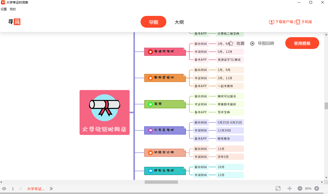Viewport: 328px width, 194px height.
Task: Click the 使用模板 button
Action: click(302, 43)
